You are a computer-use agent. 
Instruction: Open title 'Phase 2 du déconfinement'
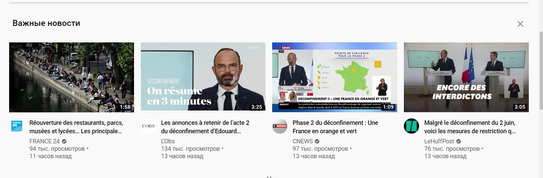[x=335, y=127]
